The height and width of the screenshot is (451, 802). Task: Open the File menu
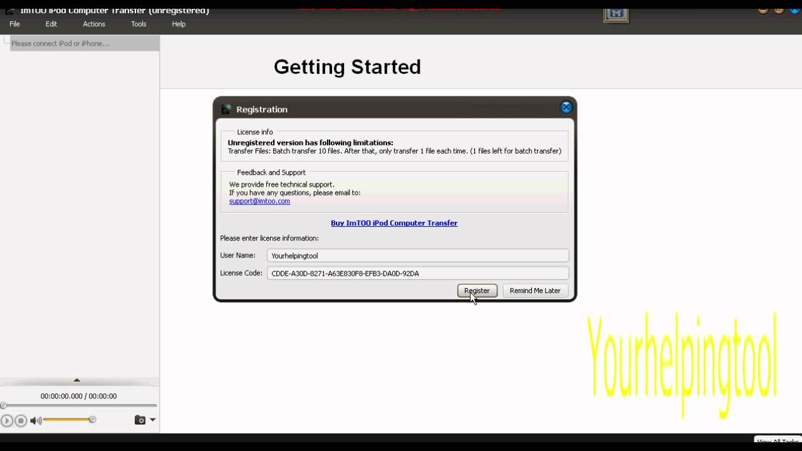click(14, 24)
